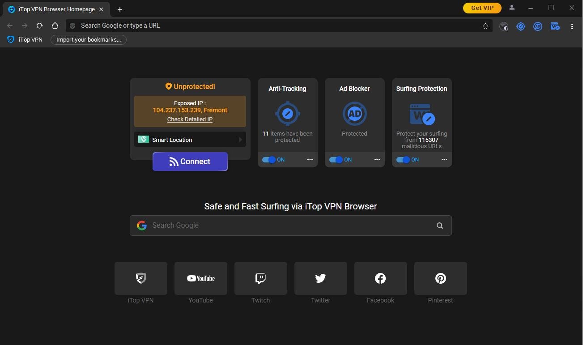Open the iTop VPN shortcut tile
The image size is (583, 345).
click(141, 278)
